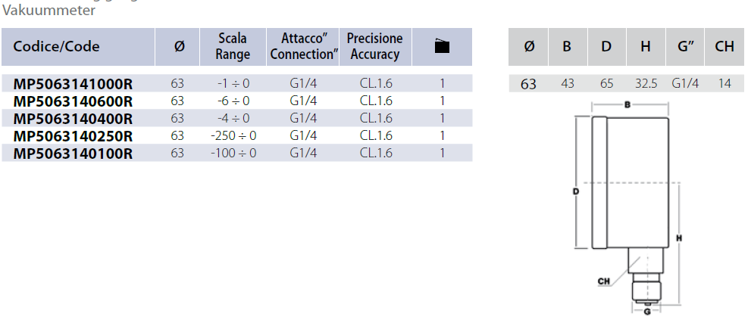Click the Attacco Connection column header
This screenshot has width=751, height=329.
(x=303, y=46)
